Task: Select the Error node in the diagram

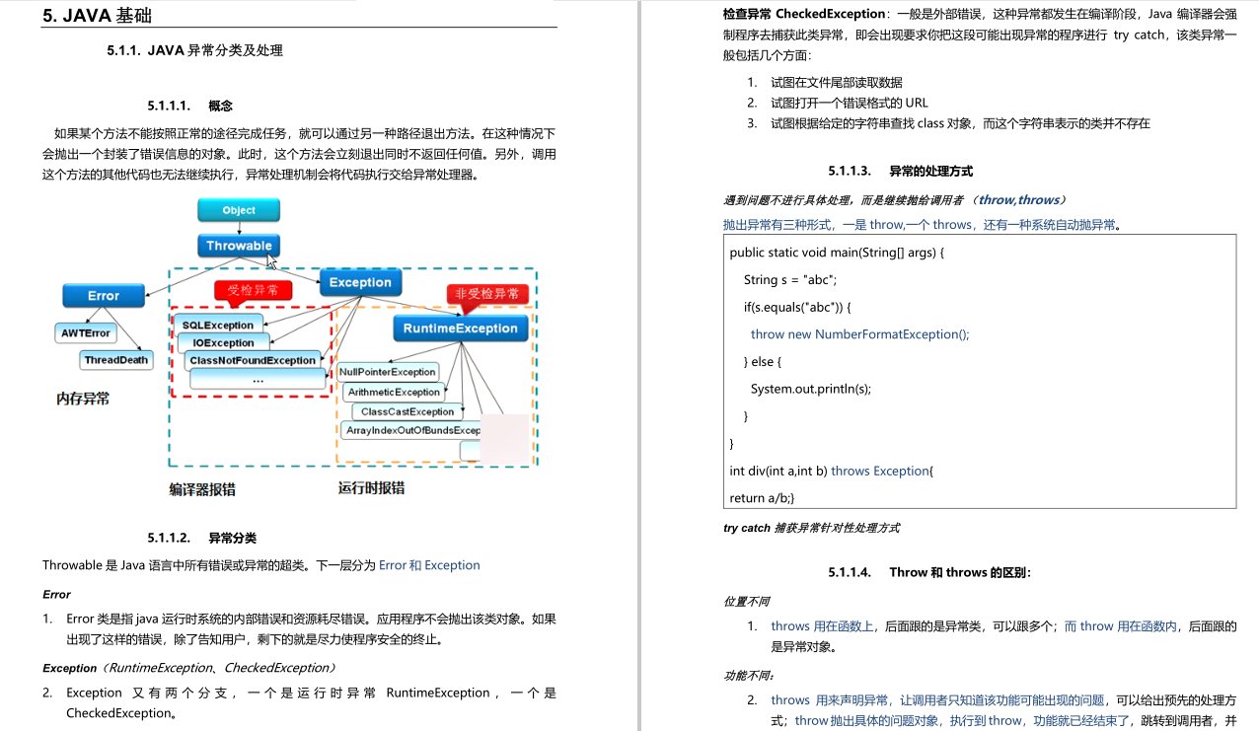Action: [103, 295]
